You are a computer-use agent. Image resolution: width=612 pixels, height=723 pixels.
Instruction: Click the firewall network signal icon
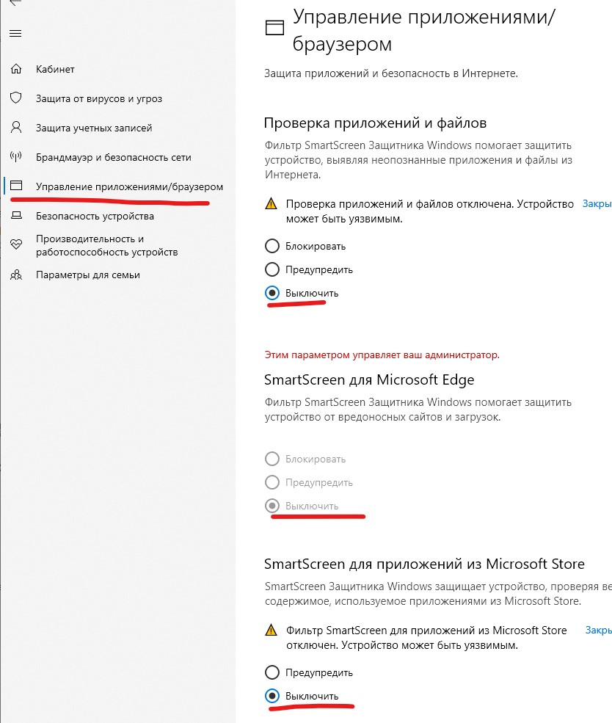(x=16, y=157)
